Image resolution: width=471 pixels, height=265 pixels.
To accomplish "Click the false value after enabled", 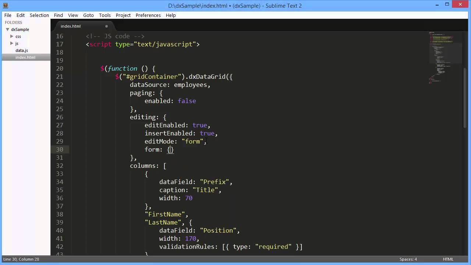I will (187, 101).
